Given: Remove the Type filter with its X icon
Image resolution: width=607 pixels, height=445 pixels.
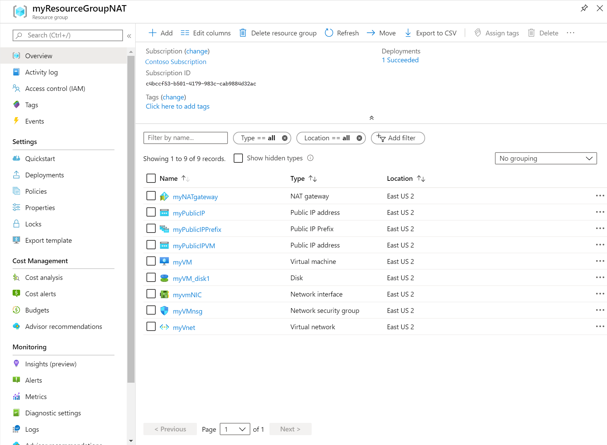Looking at the screenshot, I should pos(285,138).
